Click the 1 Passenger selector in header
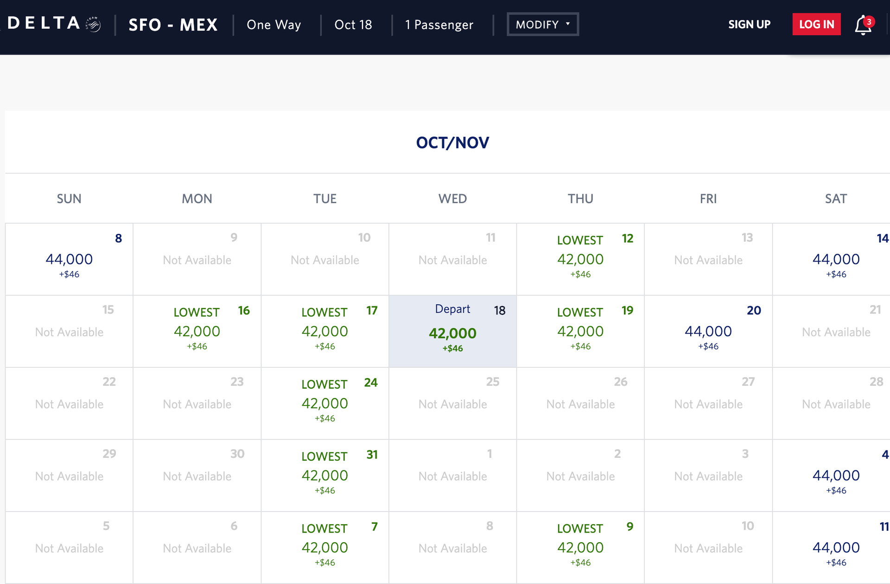Viewport: 890px width, 584px height. [x=439, y=25]
